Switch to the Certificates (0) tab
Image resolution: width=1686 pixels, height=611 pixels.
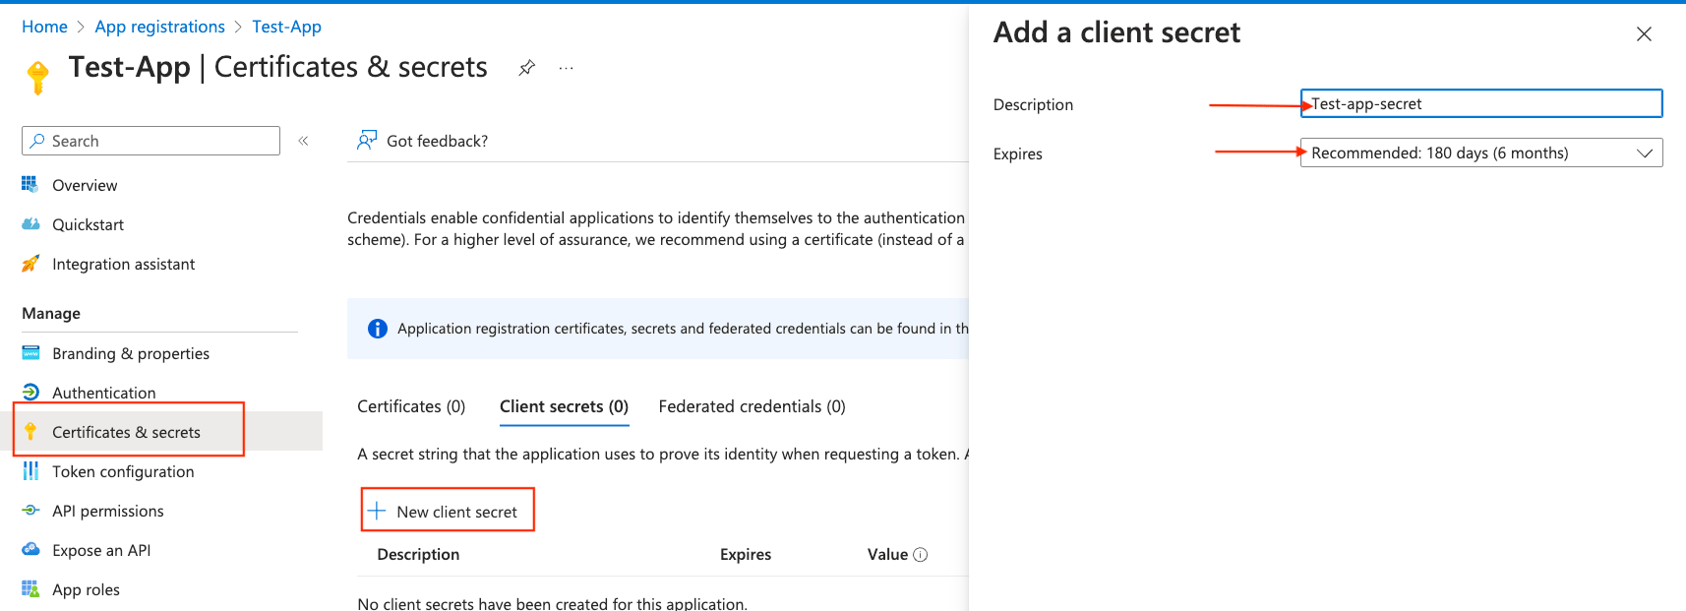[411, 406]
